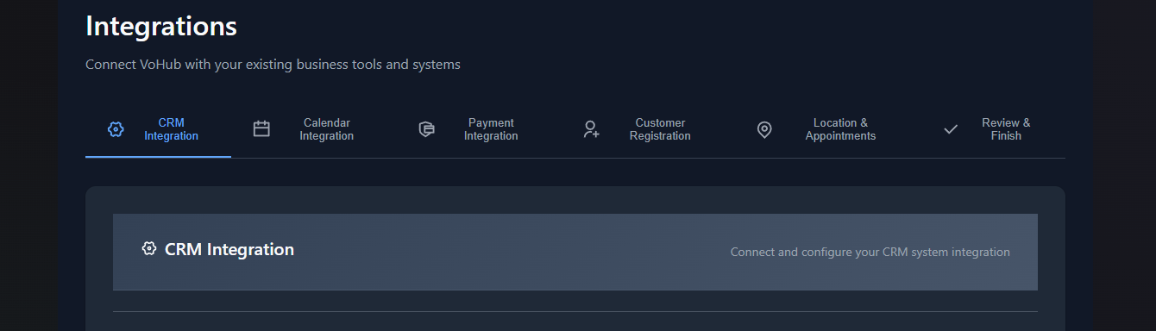Click the "Connect VoHub with your existing business tools" subtitle
This screenshot has height=331, width=1156.
(273, 65)
